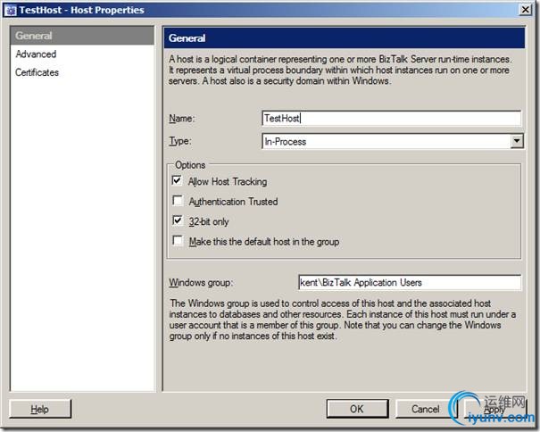Screen dimensions: 540x432
Task: Click the Type: label
Action: point(179,141)
